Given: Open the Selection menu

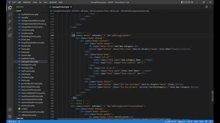Looking at the screenshot, I should [27, 2].
